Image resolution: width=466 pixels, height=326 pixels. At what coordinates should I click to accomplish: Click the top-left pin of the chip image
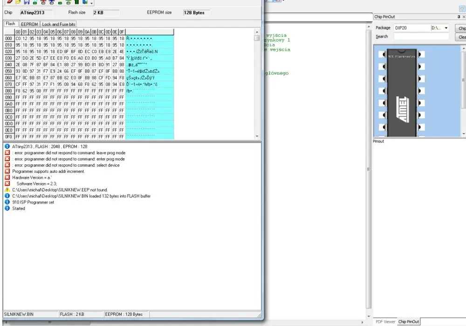click(x=382, y=54)
